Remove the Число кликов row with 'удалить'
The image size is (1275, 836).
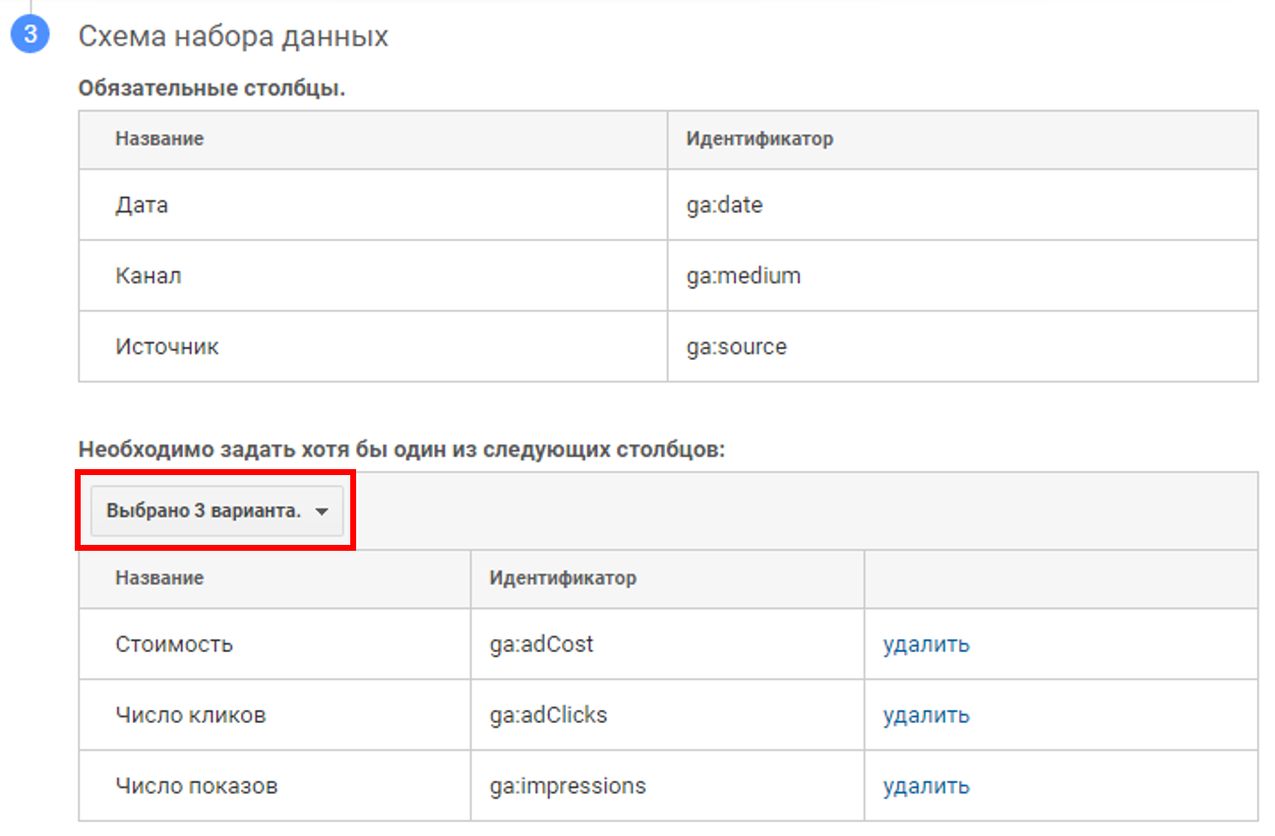pyautogui.click(x=926, y=715)
